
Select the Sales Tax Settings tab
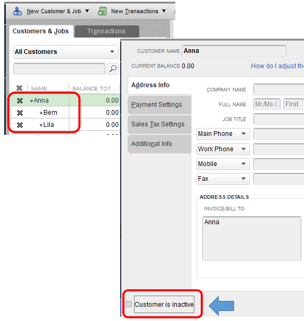tap(159, 124)
